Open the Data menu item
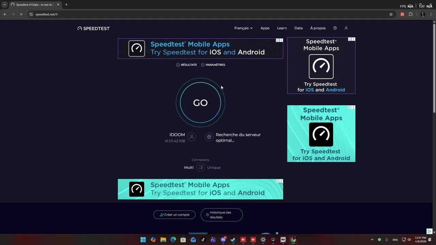 coord(298,28)
